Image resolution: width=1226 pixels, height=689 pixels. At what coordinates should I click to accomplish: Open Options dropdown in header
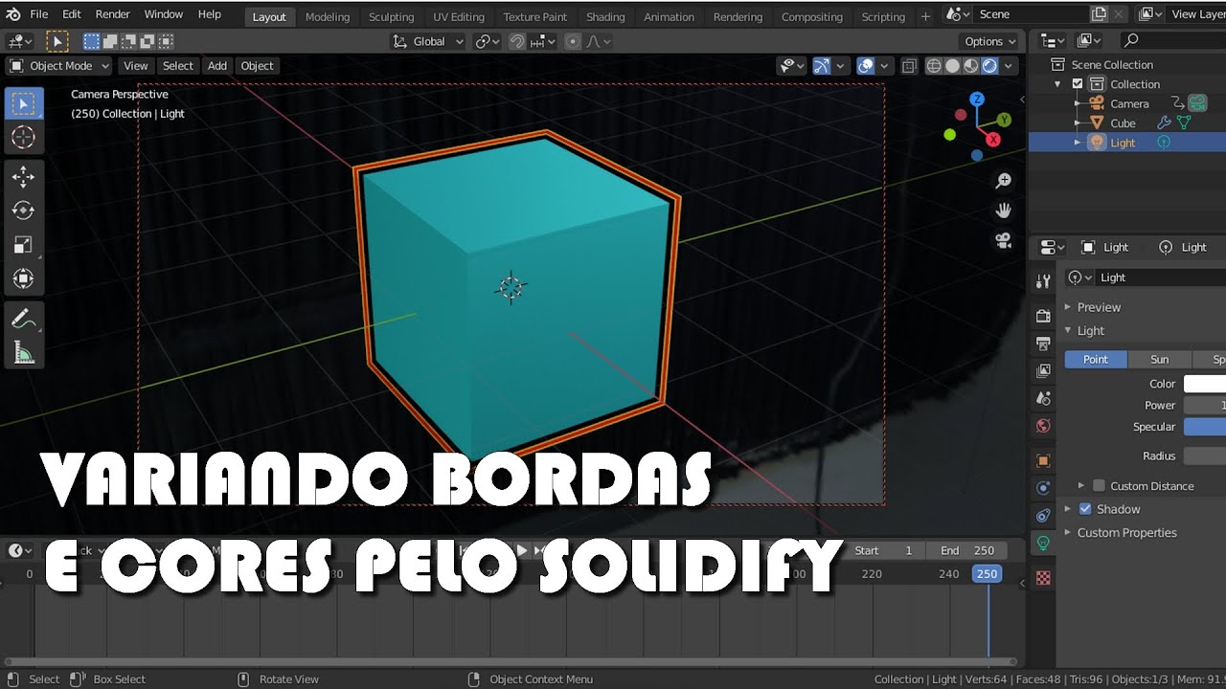point(989,41)
